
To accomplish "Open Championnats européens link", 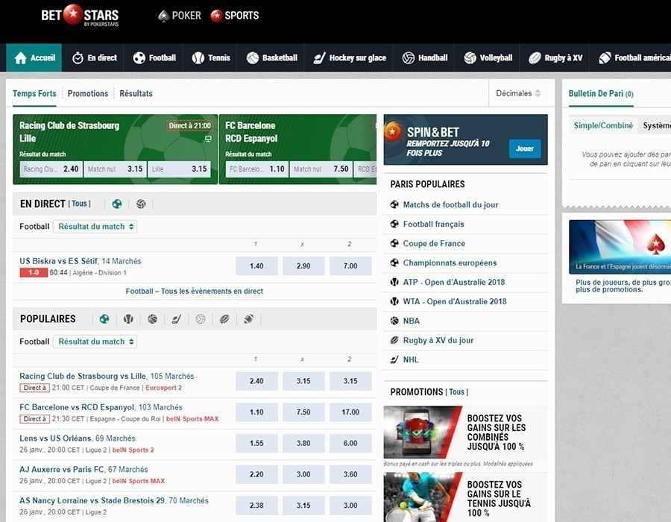I will pyautogui.click(x=450, y=262).
